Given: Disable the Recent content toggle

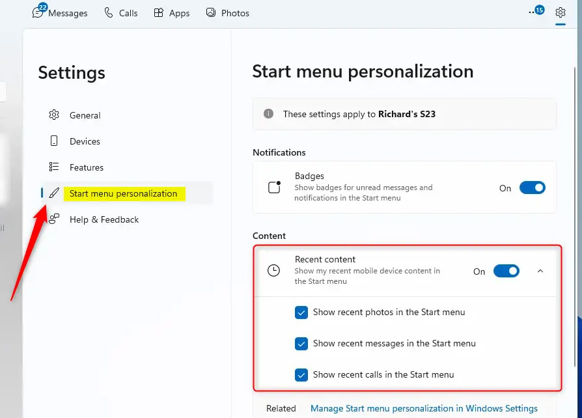Looking at the screenshot, I should (506, 271).
